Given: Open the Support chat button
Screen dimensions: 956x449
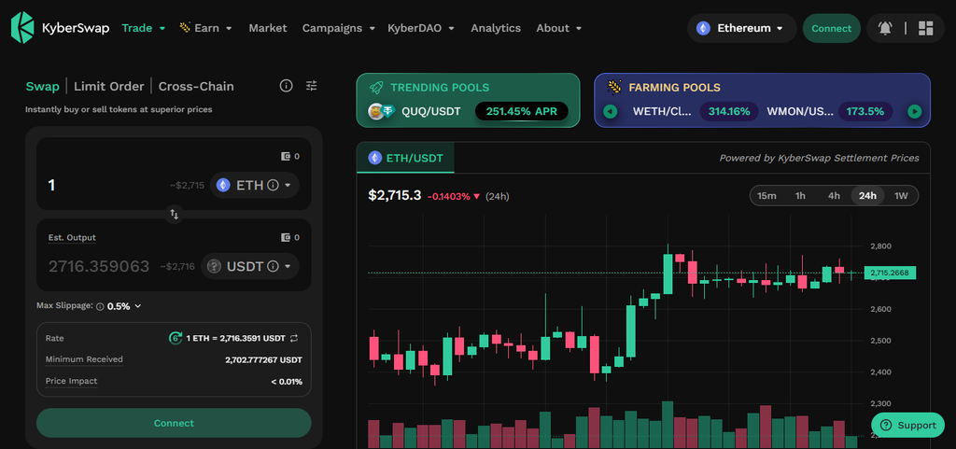Looking at the screenshot, I should tap(907, 426).
